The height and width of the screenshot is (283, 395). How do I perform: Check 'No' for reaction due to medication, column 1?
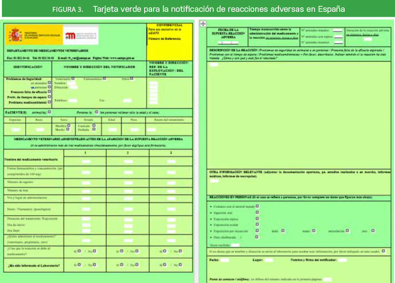tap(94, 251)
